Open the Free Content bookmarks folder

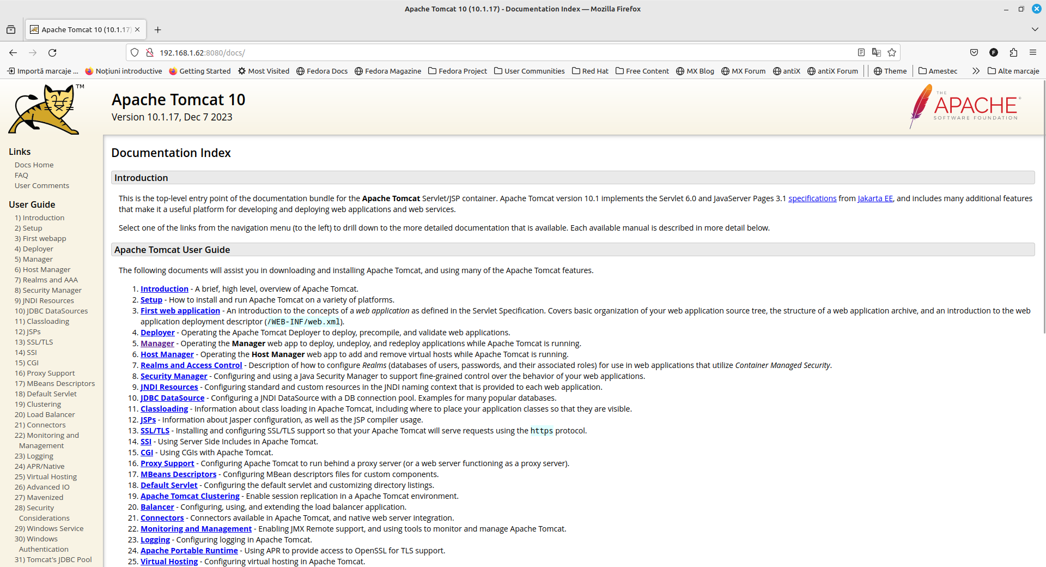coord(642,71)
